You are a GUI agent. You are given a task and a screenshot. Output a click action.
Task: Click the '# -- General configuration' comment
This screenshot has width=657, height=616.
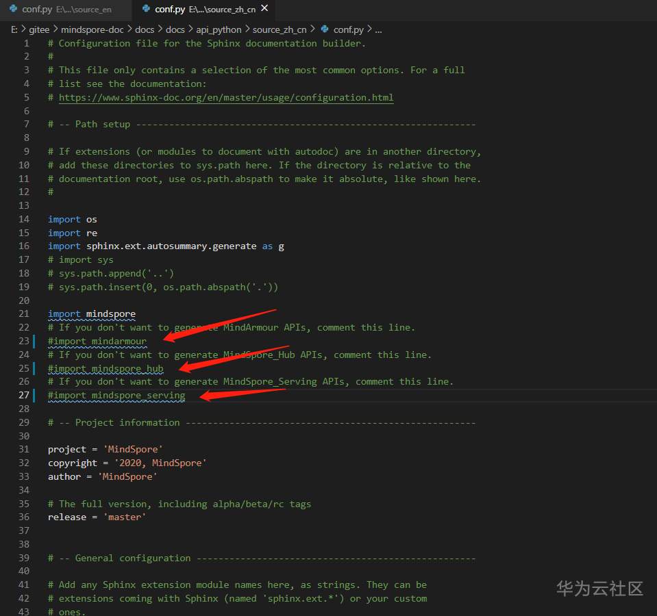pyautogui.click(x=262, y=559)
